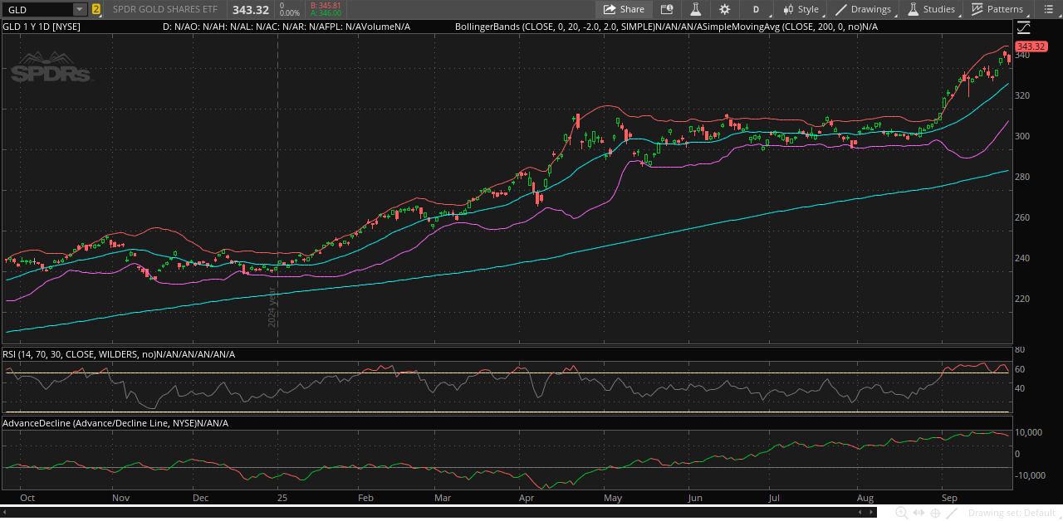Select the zoom magnifier tool at bottom
Image resolution: width=1063 pixels, height=521 pixels.
pyautogui.click(x=901, y=513)
